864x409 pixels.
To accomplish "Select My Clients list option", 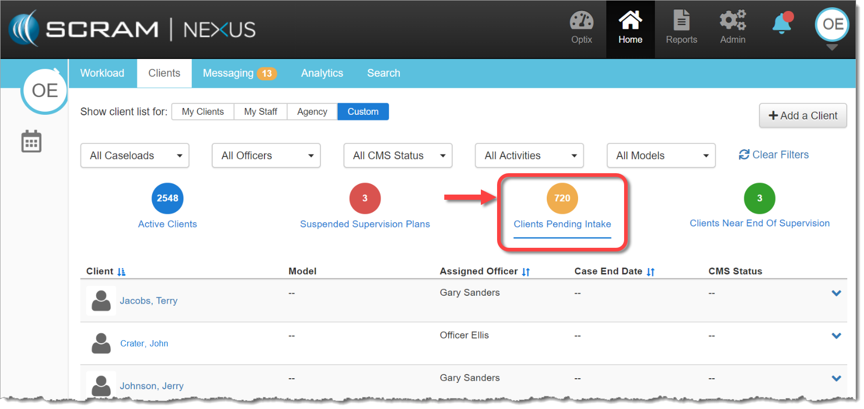I will (203, 112).
